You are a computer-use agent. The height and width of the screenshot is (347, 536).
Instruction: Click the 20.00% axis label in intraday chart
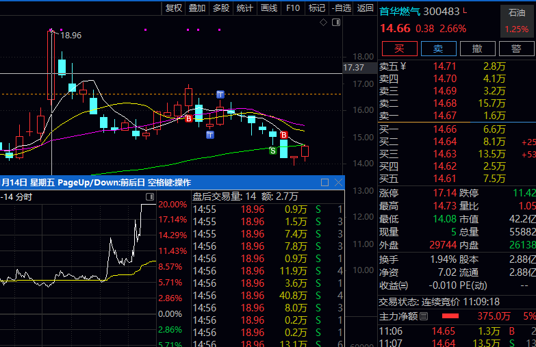[x=173, y=205]
